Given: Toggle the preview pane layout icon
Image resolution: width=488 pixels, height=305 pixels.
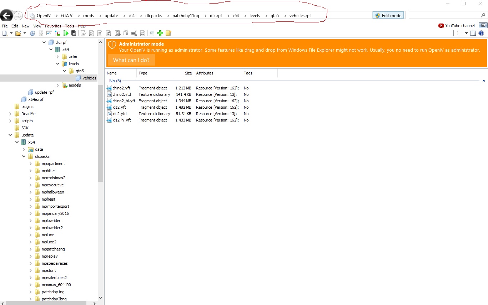Looking at the screenshot, I should coord(473,33).
